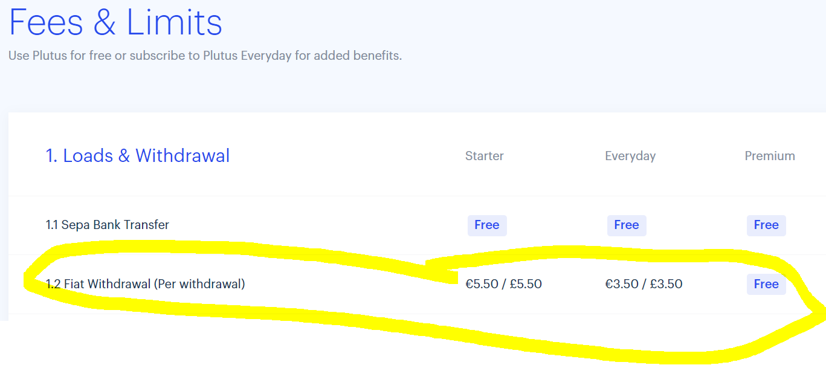Click the €5.50 Starter withdrawal fee
The width and height of the screenshot is (826, 365).
point(481,284)
